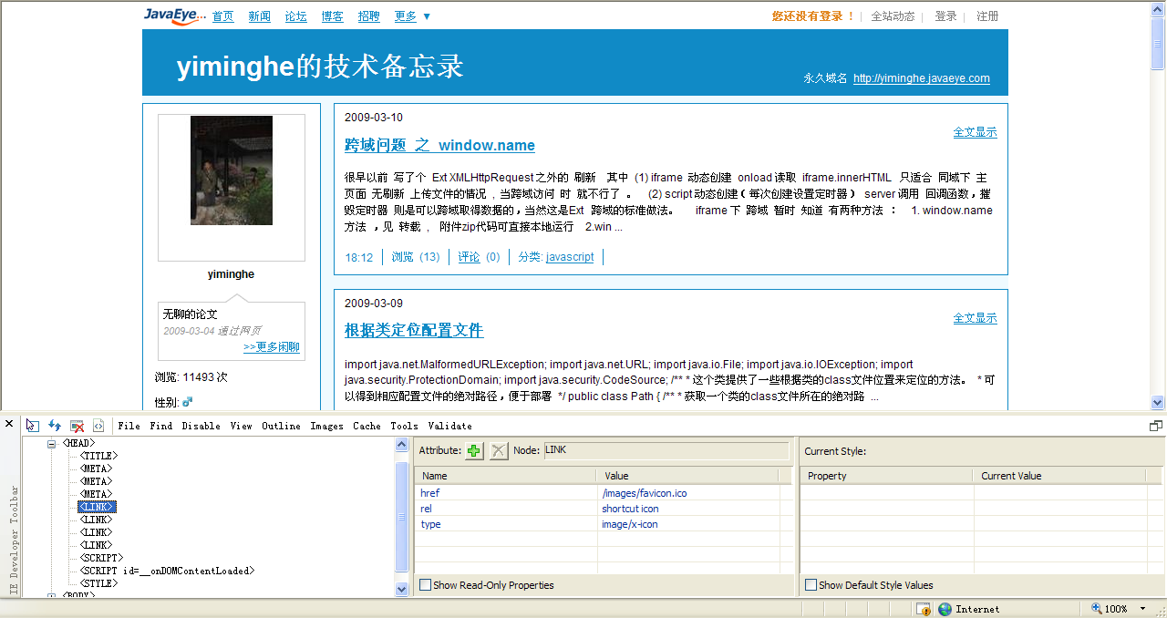Click the Node field showing LINK
The image size is (1167, 618).
coord(666,450)
